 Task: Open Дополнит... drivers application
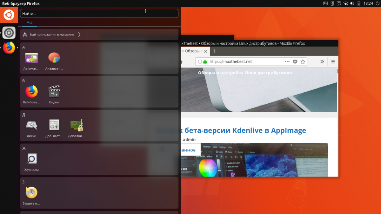[x=77, y=129]
